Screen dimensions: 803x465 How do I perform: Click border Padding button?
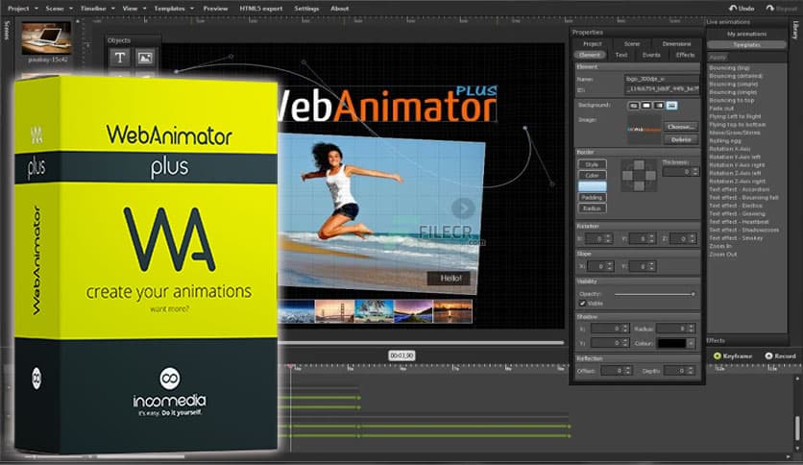[592, 198]
